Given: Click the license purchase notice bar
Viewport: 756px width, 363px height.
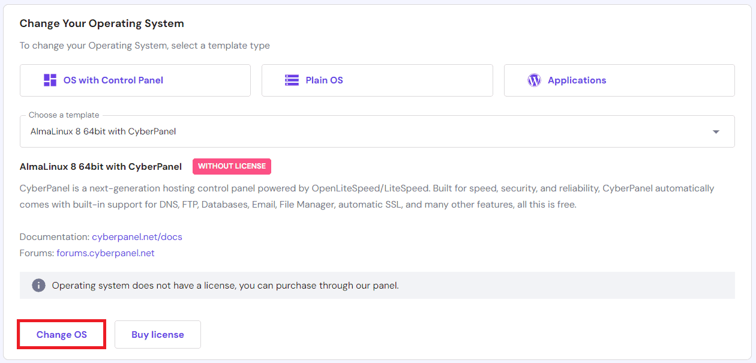Looking at the screenshot, I should pyautogui.click(x=377, y=285).
